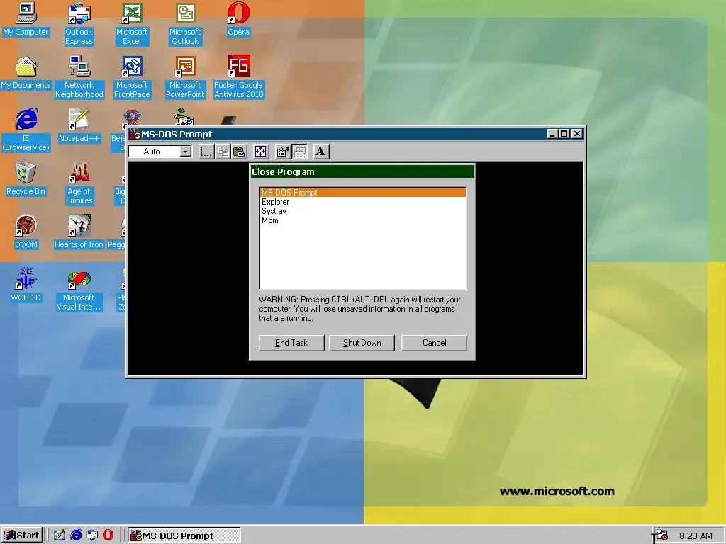Select Microsoft PowerPoint desktop shortcut
Image resolution: width=726 pixels, height=544 pixels.
point(185,77)
